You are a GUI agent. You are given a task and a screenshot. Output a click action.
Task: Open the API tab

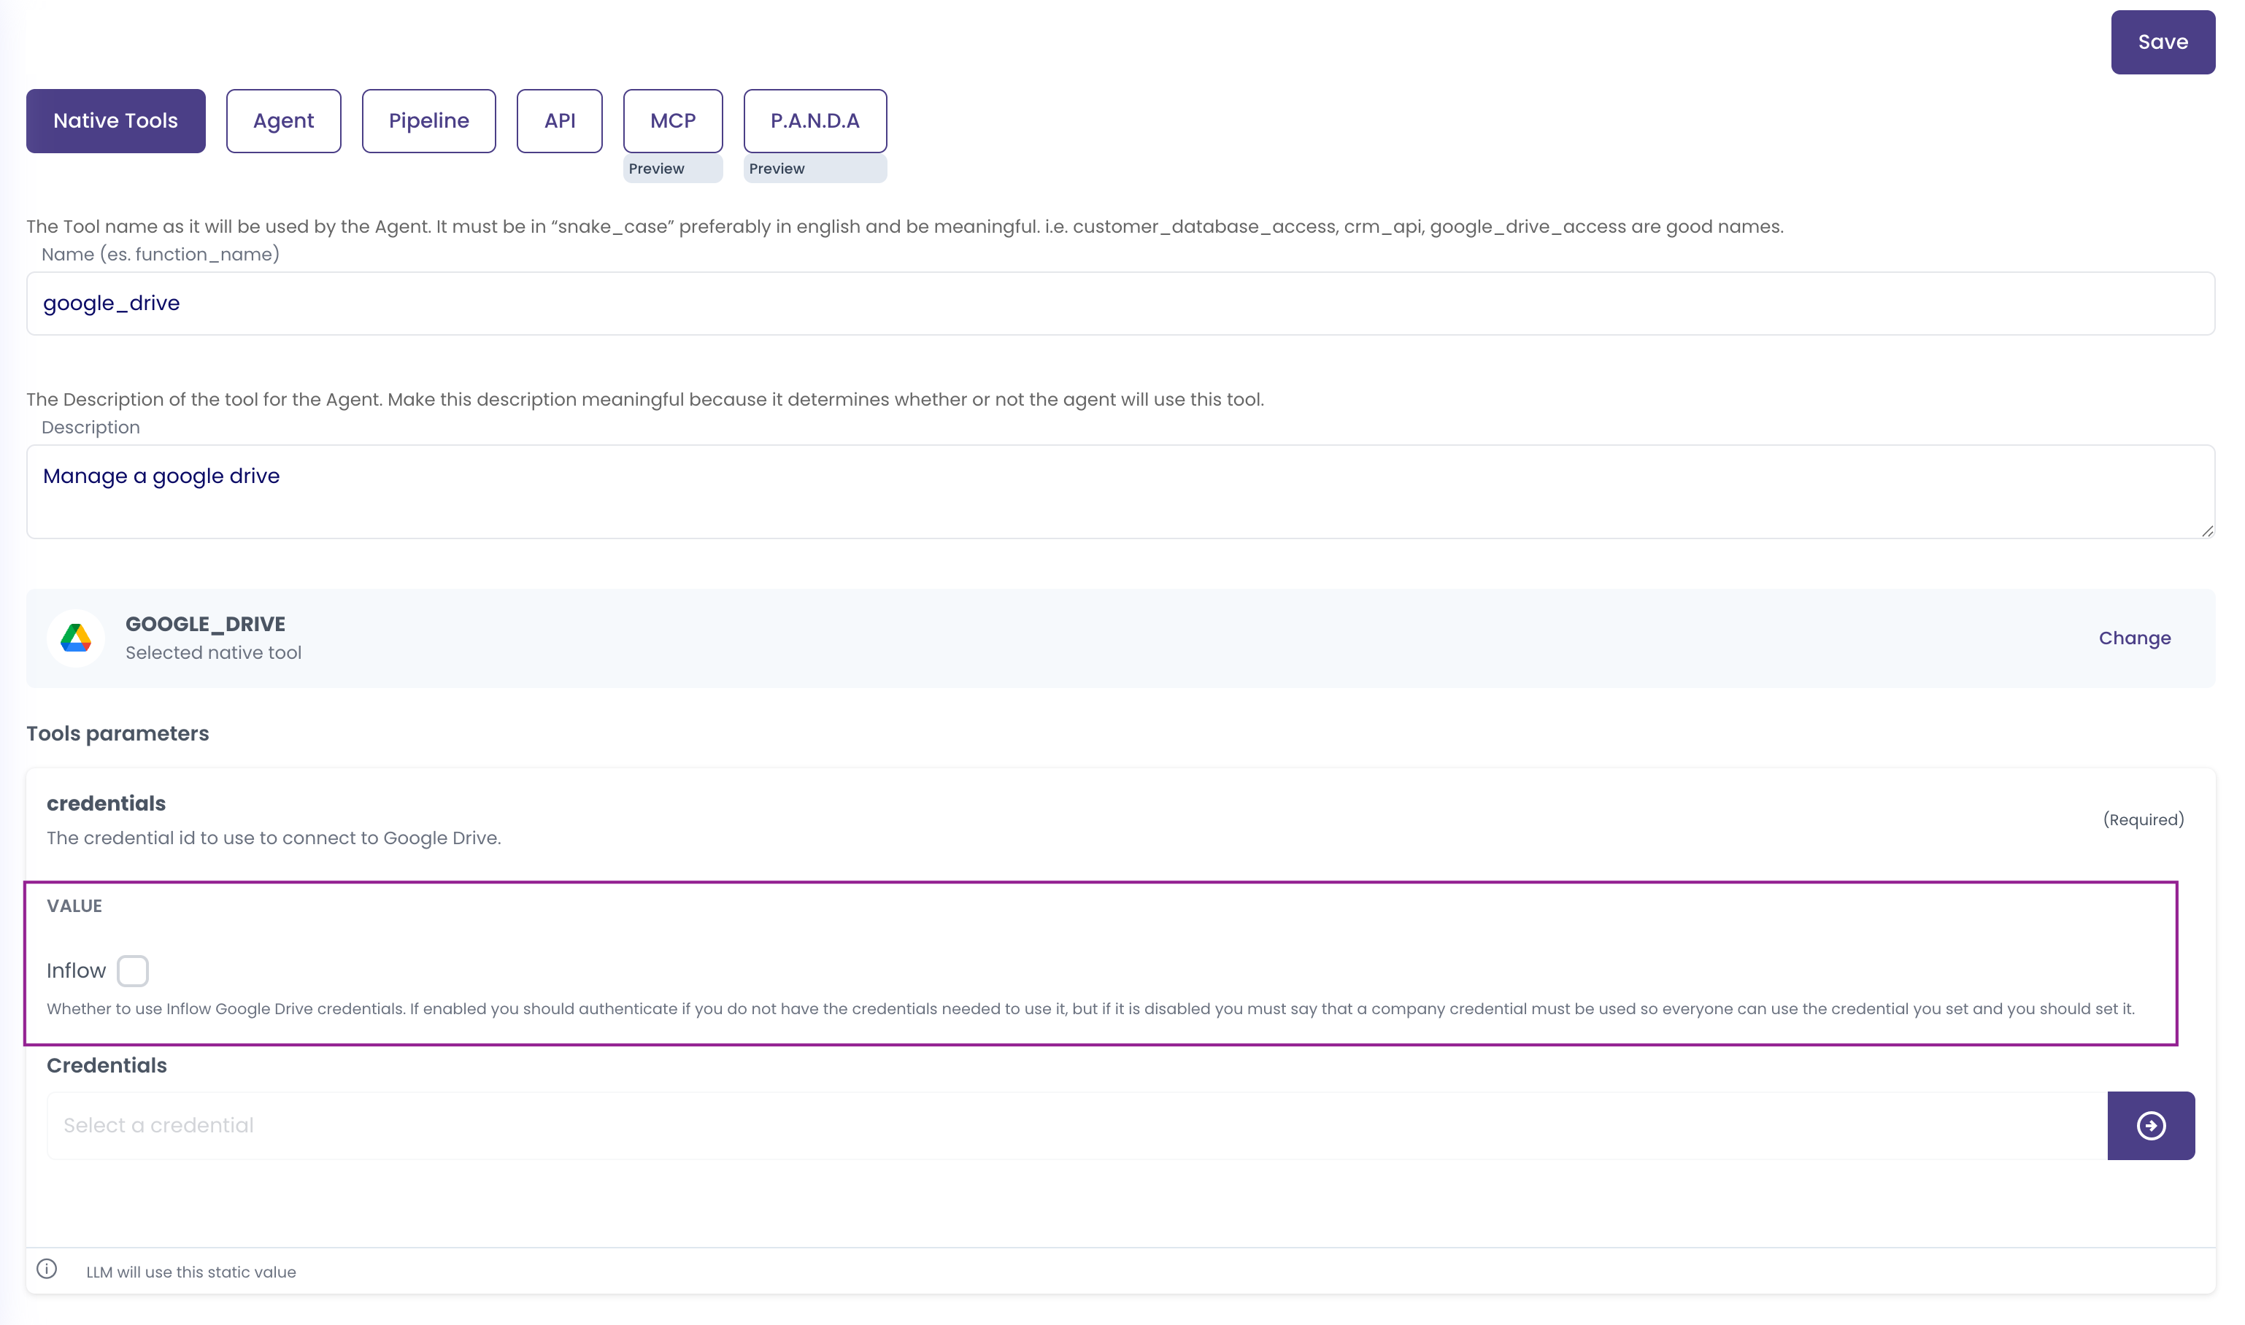(x=559, y=120)
